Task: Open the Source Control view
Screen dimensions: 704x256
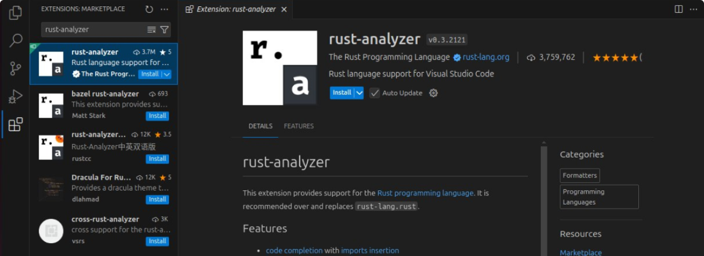Action: (x=16, y=69)
